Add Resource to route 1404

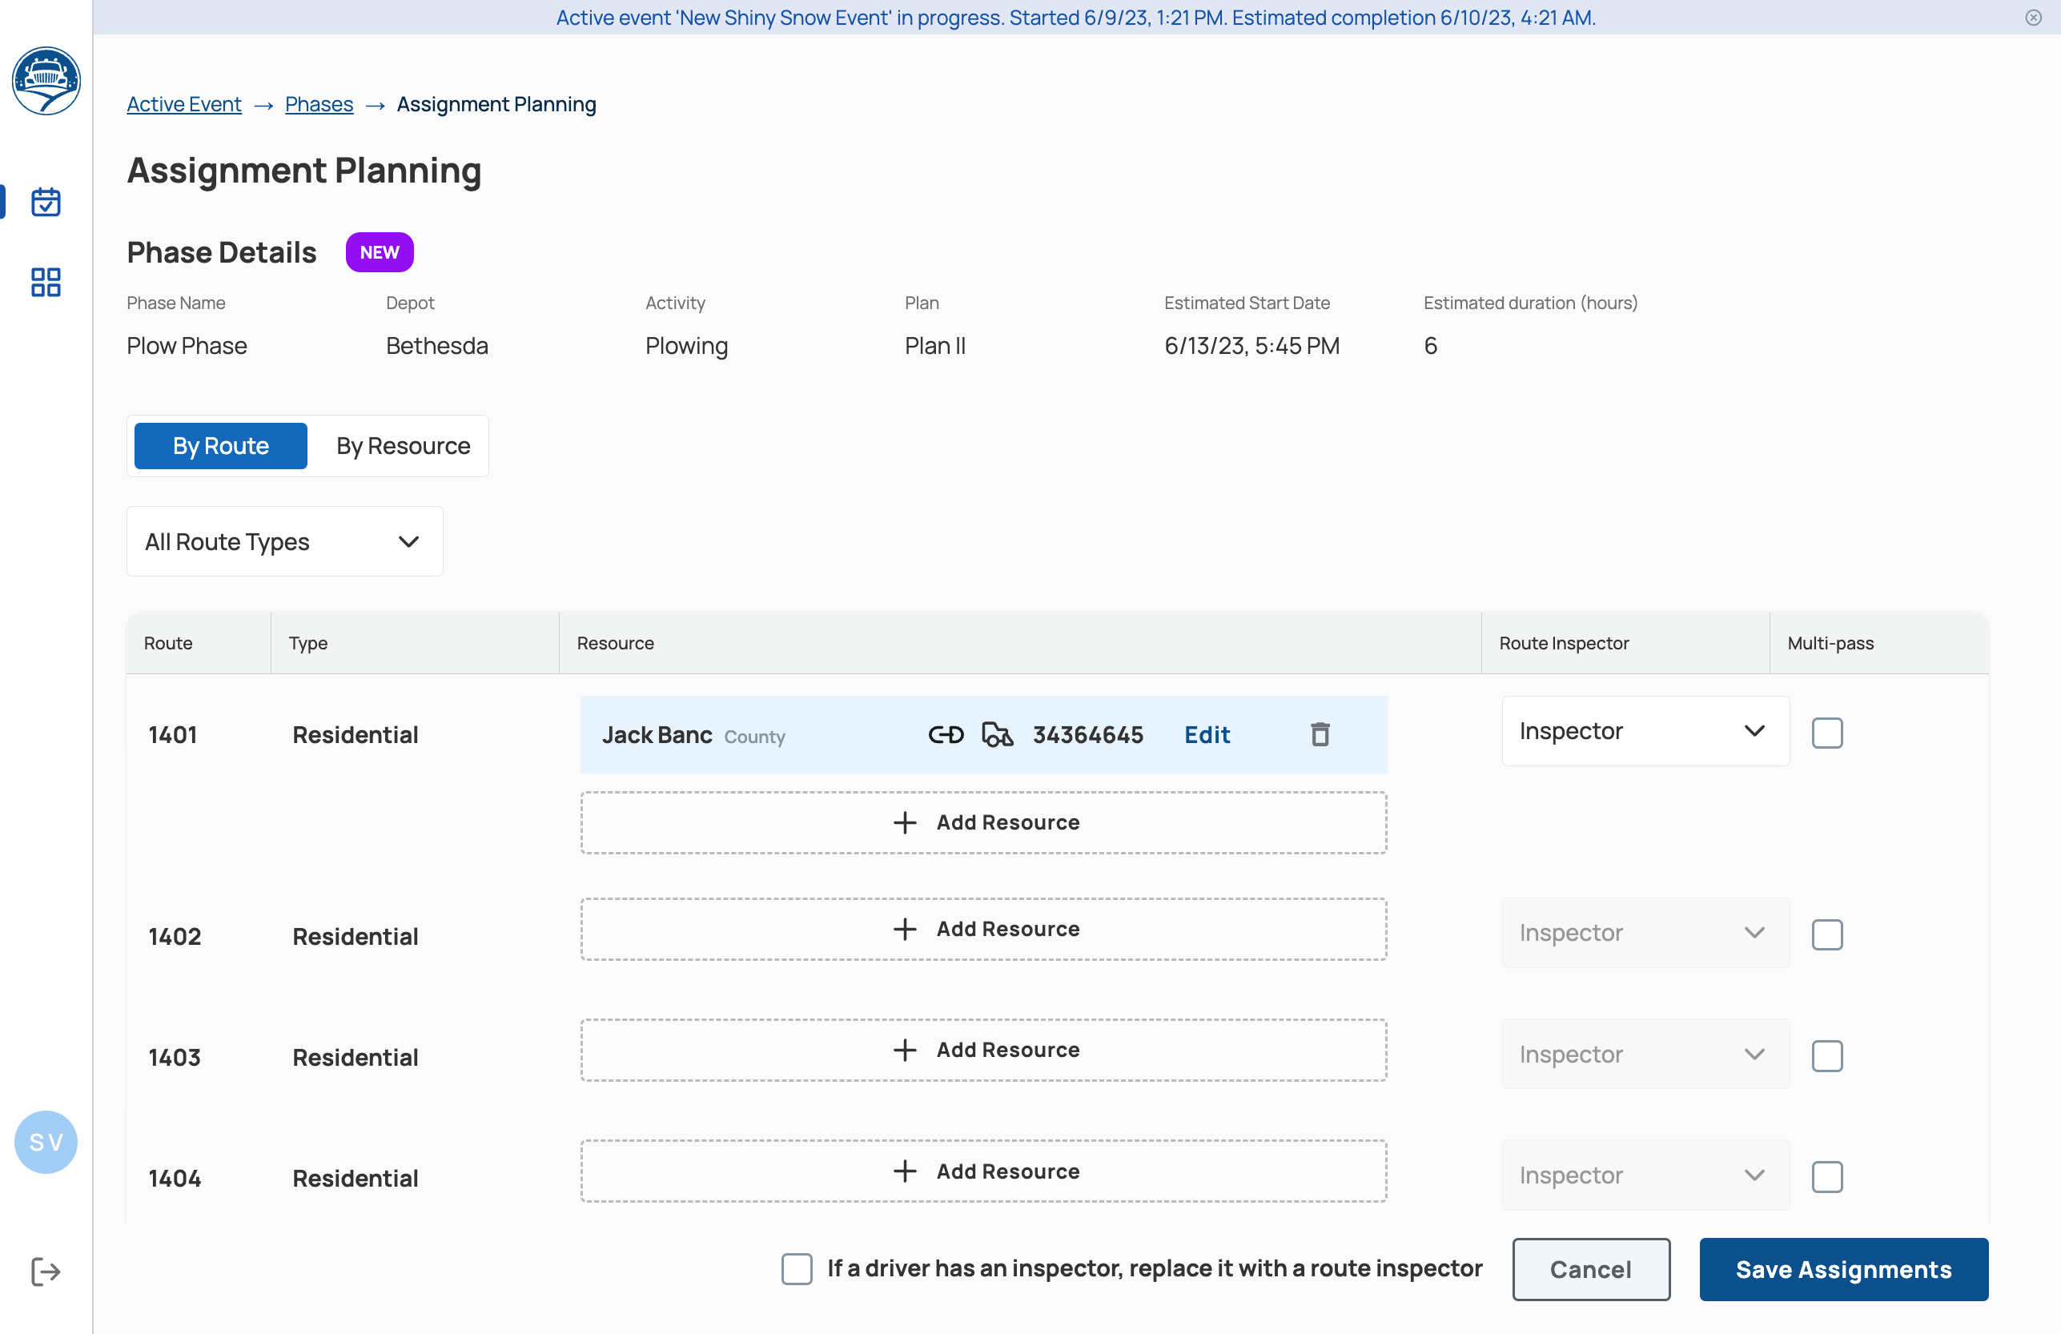click(x=983, y=1171)
